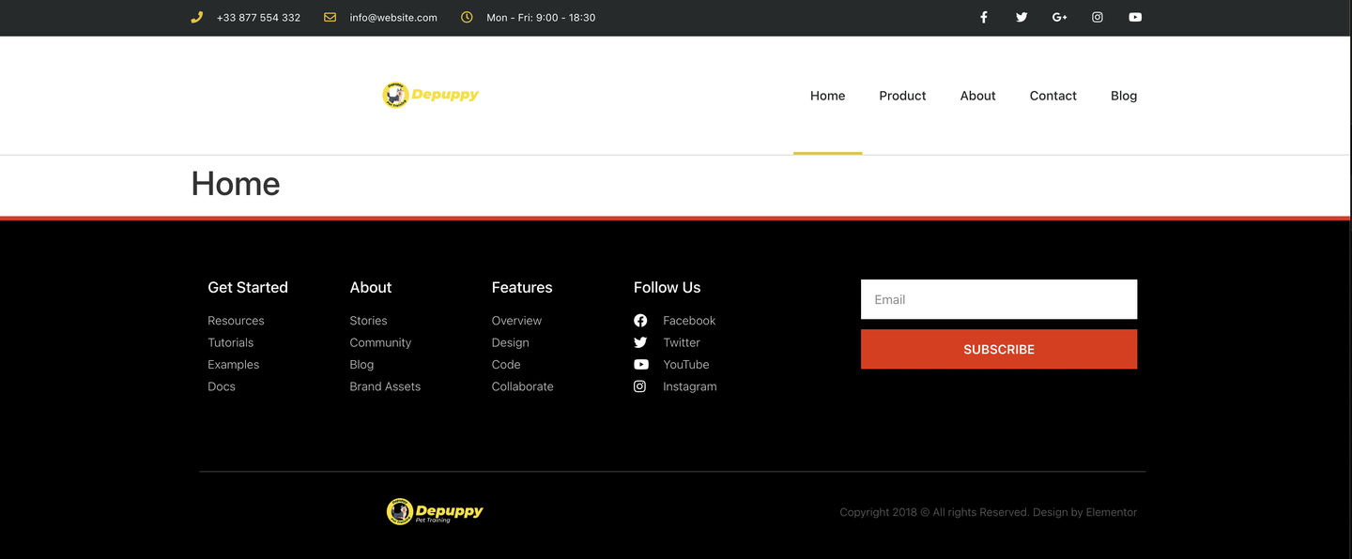Open the Resources footer link
Image resolution: width=1352 pixels, height=559 pixels.
[x=236, y=321]
